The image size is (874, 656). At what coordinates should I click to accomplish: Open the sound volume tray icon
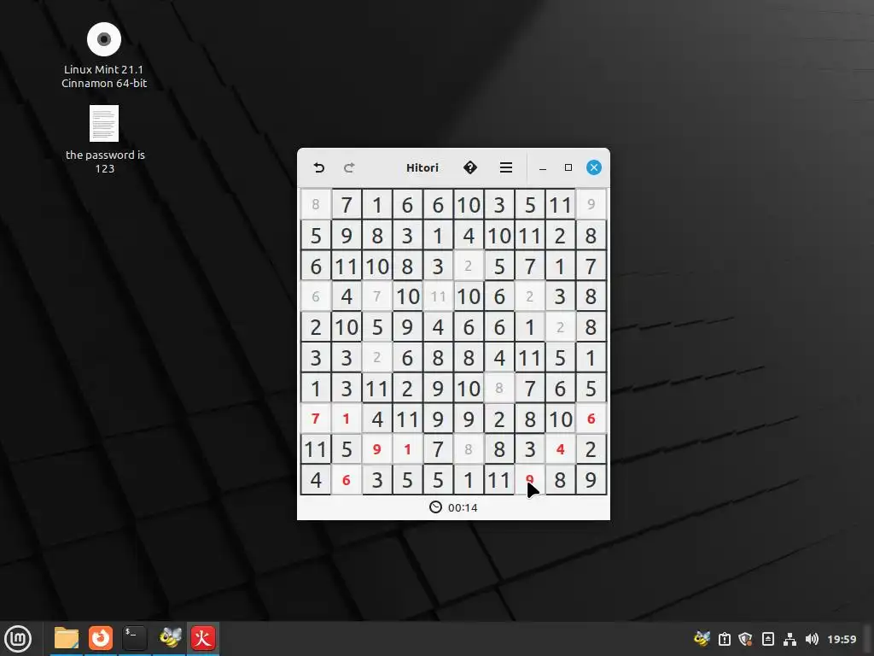[x=812, y=639]
